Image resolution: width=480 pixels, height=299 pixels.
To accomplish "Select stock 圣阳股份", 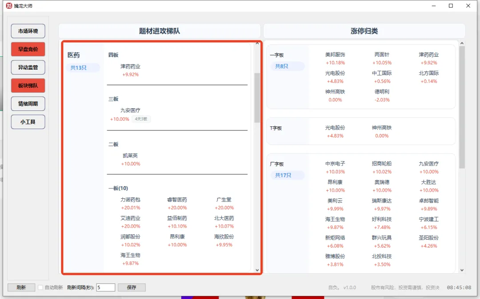I will (x=428, y=238).
